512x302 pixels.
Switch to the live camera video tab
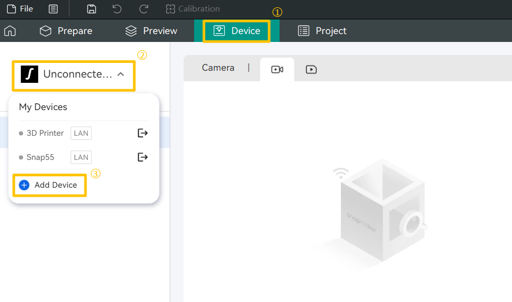click(x=277, y=70)
